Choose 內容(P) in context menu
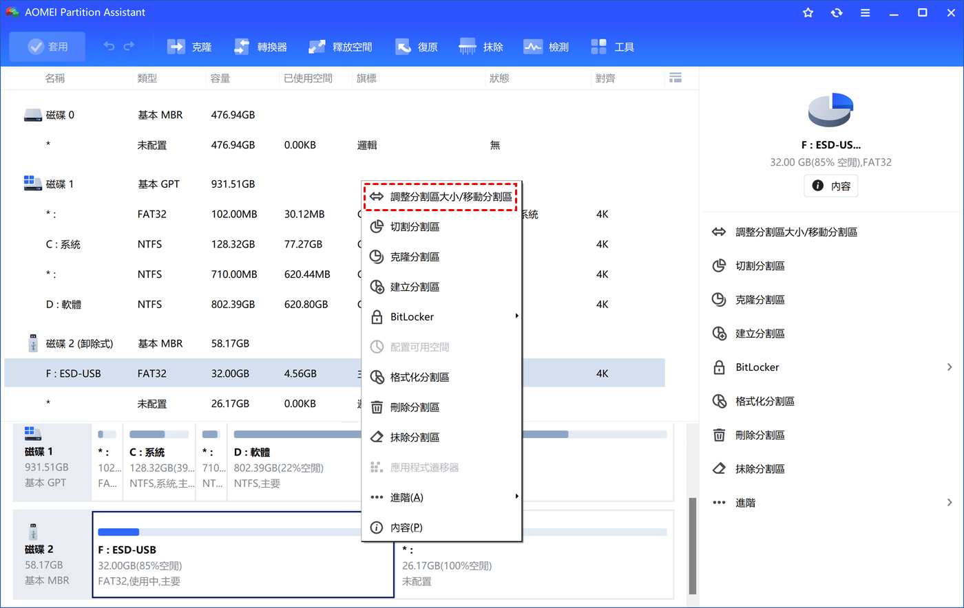 tap(441, 528)
